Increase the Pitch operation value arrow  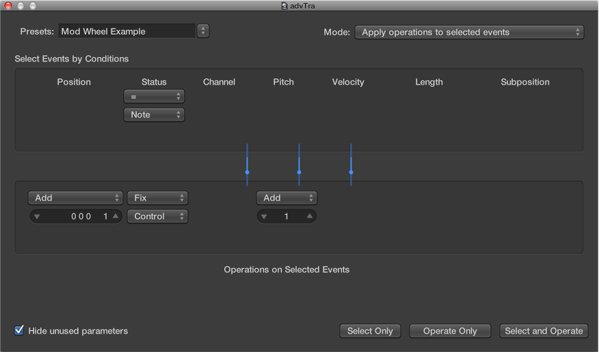click(309, 216)
